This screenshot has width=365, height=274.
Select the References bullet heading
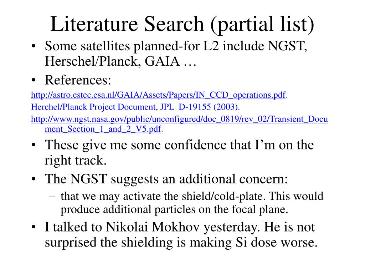click(78, 80)
